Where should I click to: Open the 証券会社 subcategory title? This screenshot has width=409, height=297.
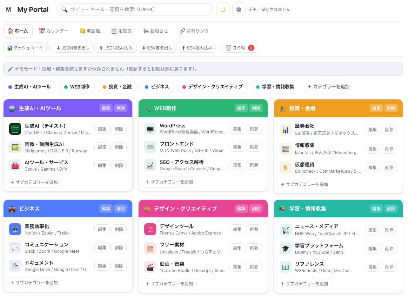pyautogui.click(x=304, y=126)
